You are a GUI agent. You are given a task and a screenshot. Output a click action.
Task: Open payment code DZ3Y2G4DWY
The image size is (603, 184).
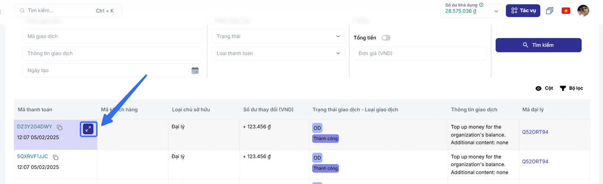click(34, 127)
